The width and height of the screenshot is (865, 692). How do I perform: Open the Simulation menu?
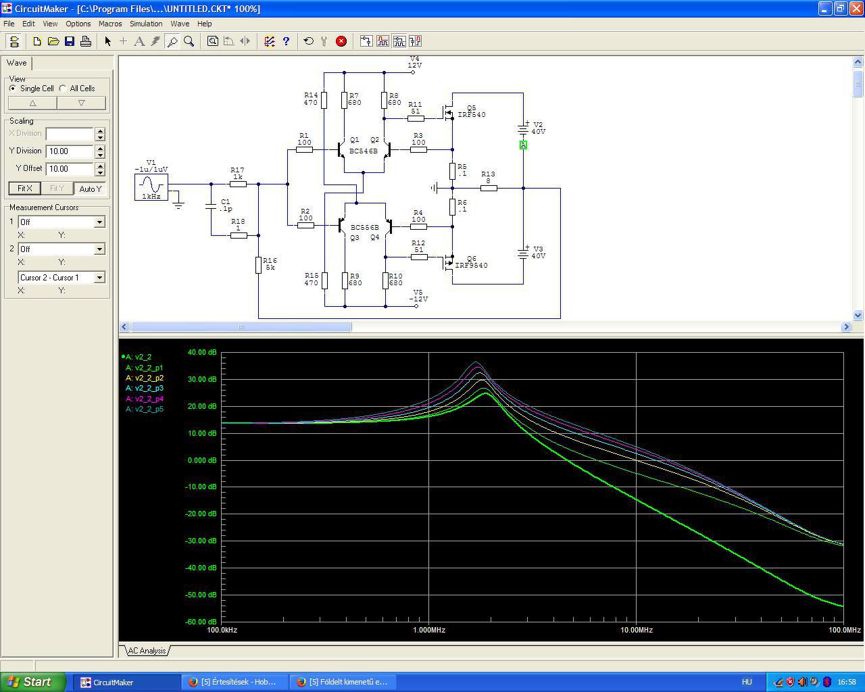pos(146,24)
